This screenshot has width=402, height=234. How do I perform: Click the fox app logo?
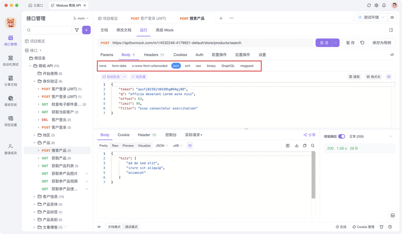[x=10, y=23]
